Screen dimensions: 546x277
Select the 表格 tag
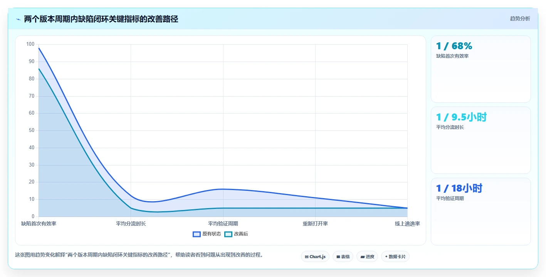(343, 257)
